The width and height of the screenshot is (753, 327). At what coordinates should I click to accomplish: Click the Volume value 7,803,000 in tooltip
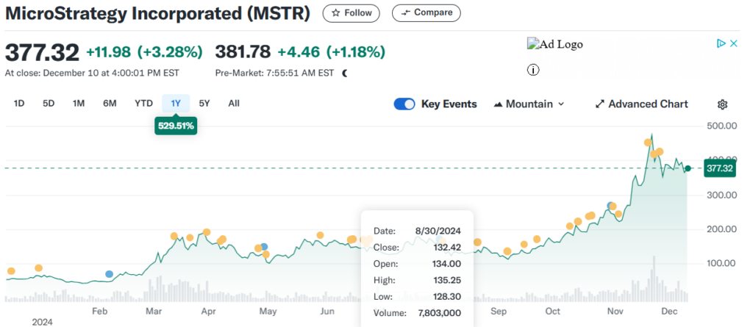tap(439, 313)
